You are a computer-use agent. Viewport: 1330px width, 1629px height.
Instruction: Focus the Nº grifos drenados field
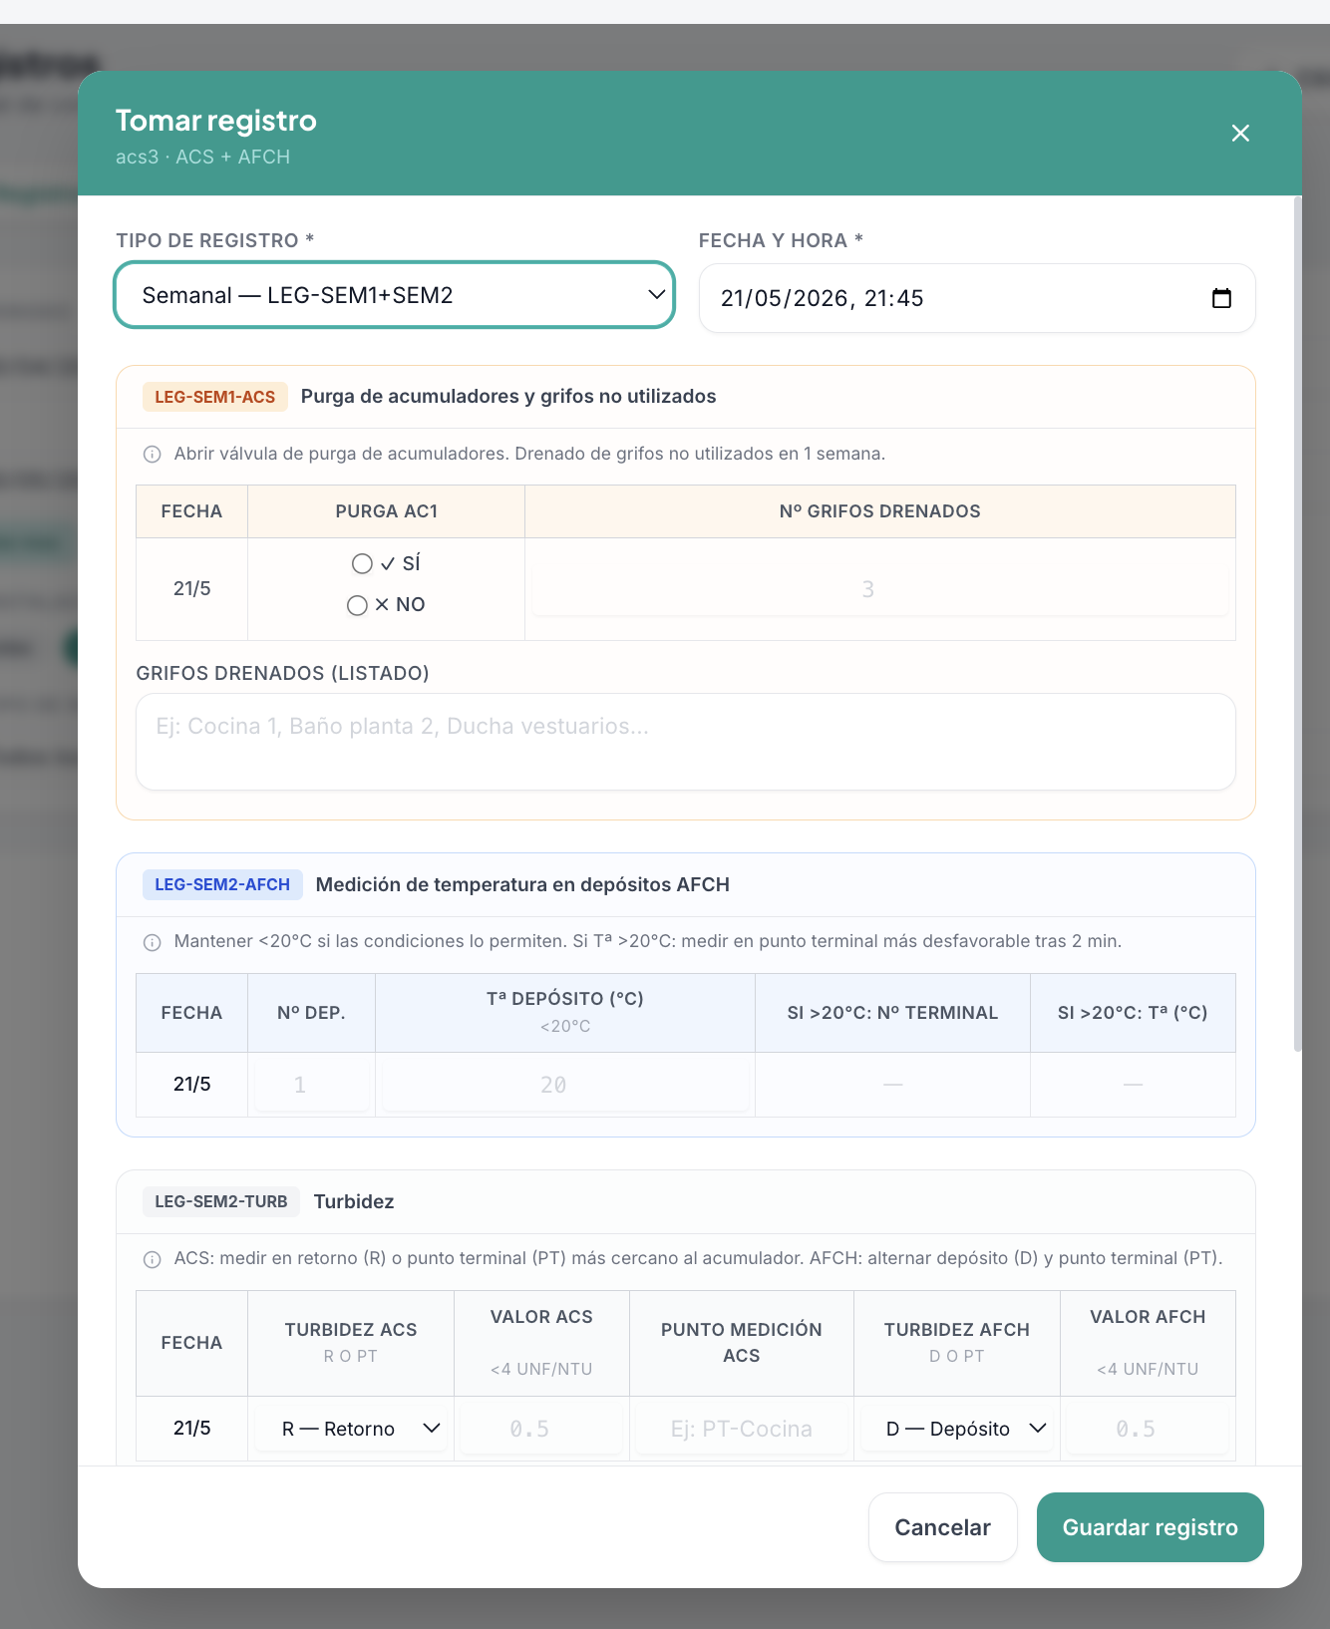point(880,589)
